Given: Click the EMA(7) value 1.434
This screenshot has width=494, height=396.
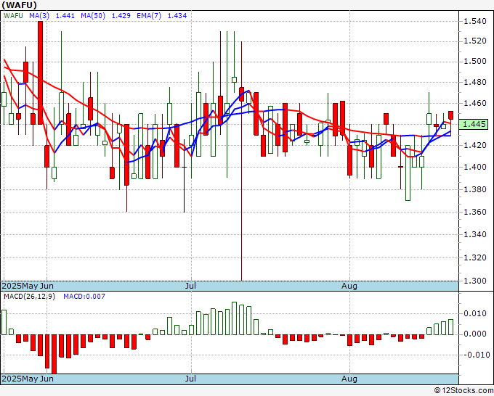Looking at the screenshot, I should tap(177, 16).
